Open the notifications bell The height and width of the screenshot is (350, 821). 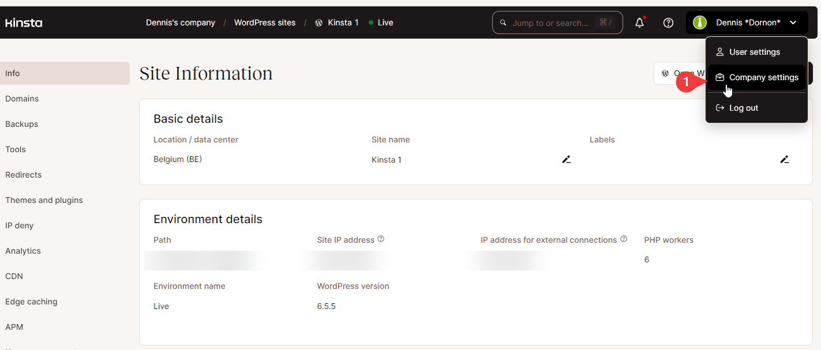click(639, 22)
